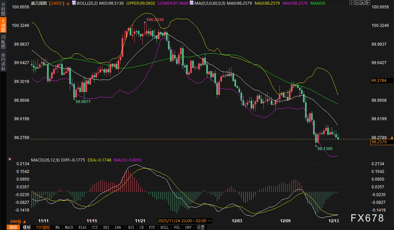Toggle the RSI indicator
Screen dimensions: 394x230
pos(131,227)
